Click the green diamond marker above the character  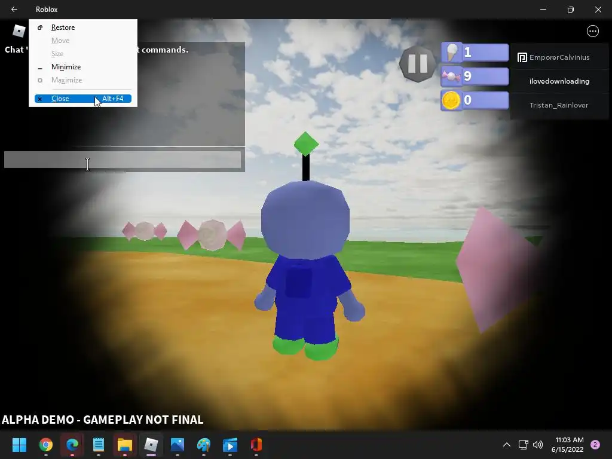coord(307,143)
